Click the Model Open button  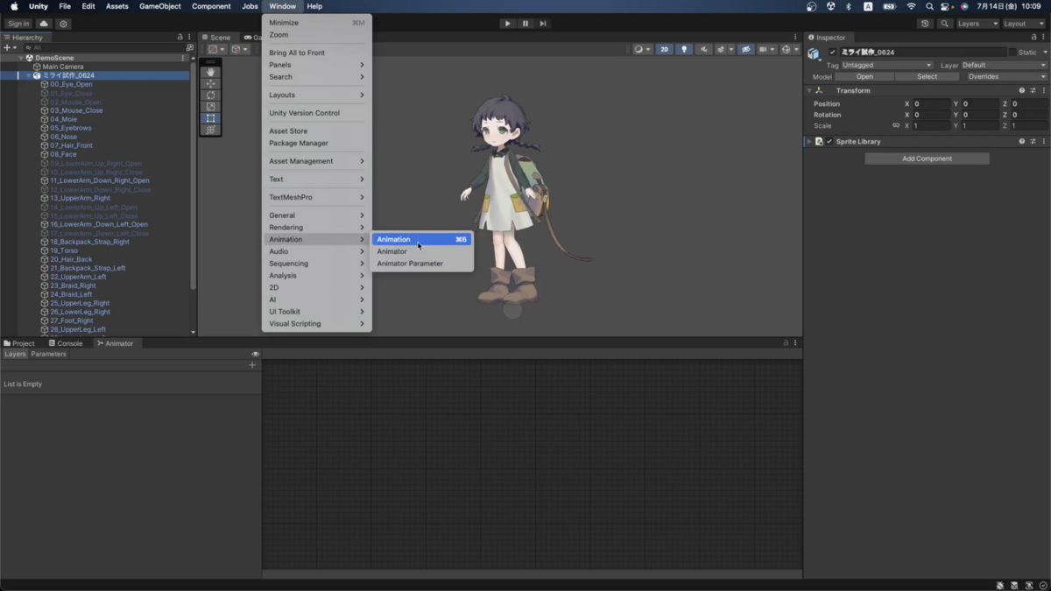tap(864, 76)
